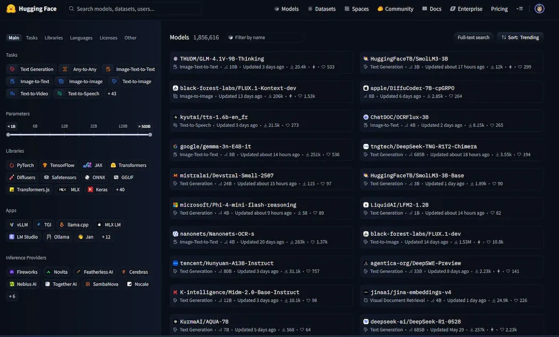This screenshot has width=559, height=337.
Task: Toggle the Cerebras provider filter
Action: 135,272
